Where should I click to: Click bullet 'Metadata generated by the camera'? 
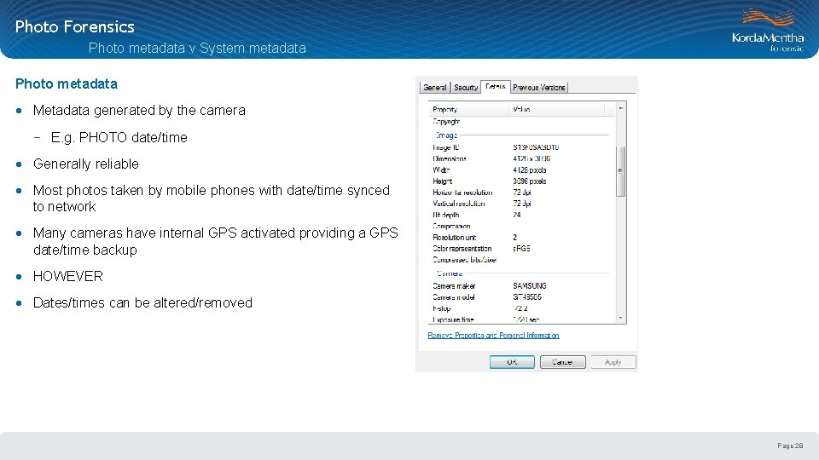[139, 111]
